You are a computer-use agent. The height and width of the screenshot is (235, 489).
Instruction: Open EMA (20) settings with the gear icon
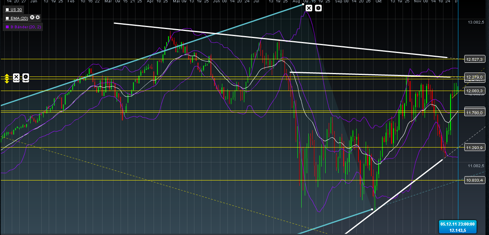[37, 17]
